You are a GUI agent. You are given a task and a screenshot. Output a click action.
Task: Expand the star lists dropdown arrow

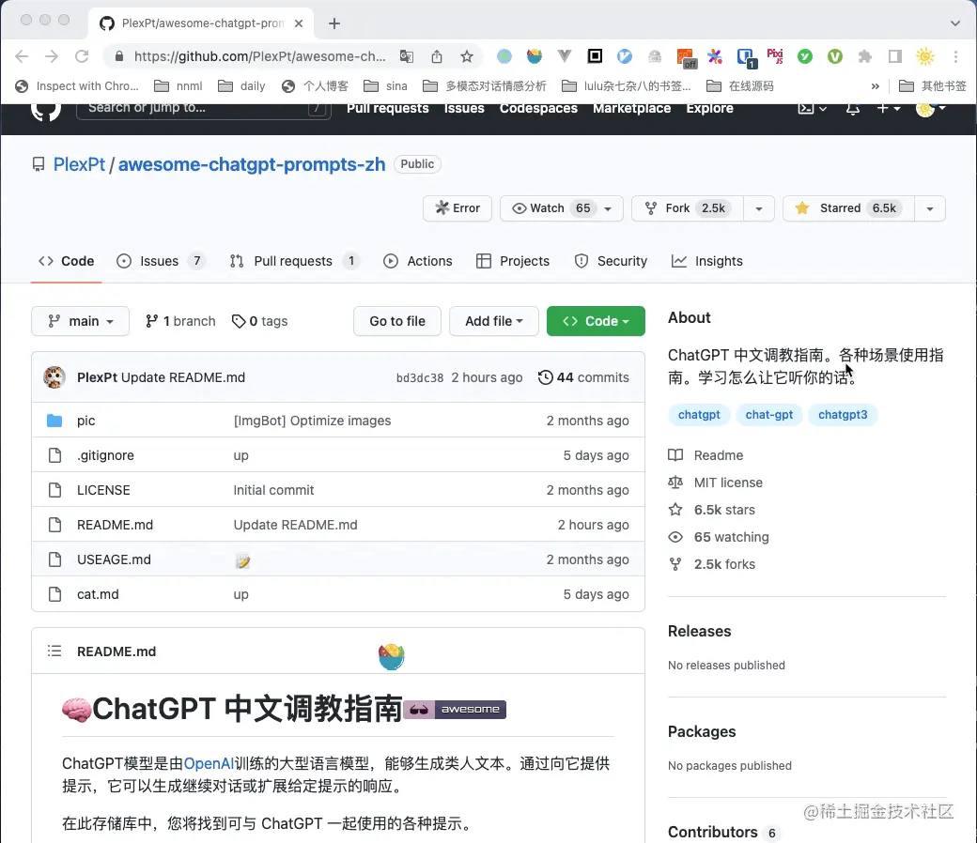coord(930,208)
